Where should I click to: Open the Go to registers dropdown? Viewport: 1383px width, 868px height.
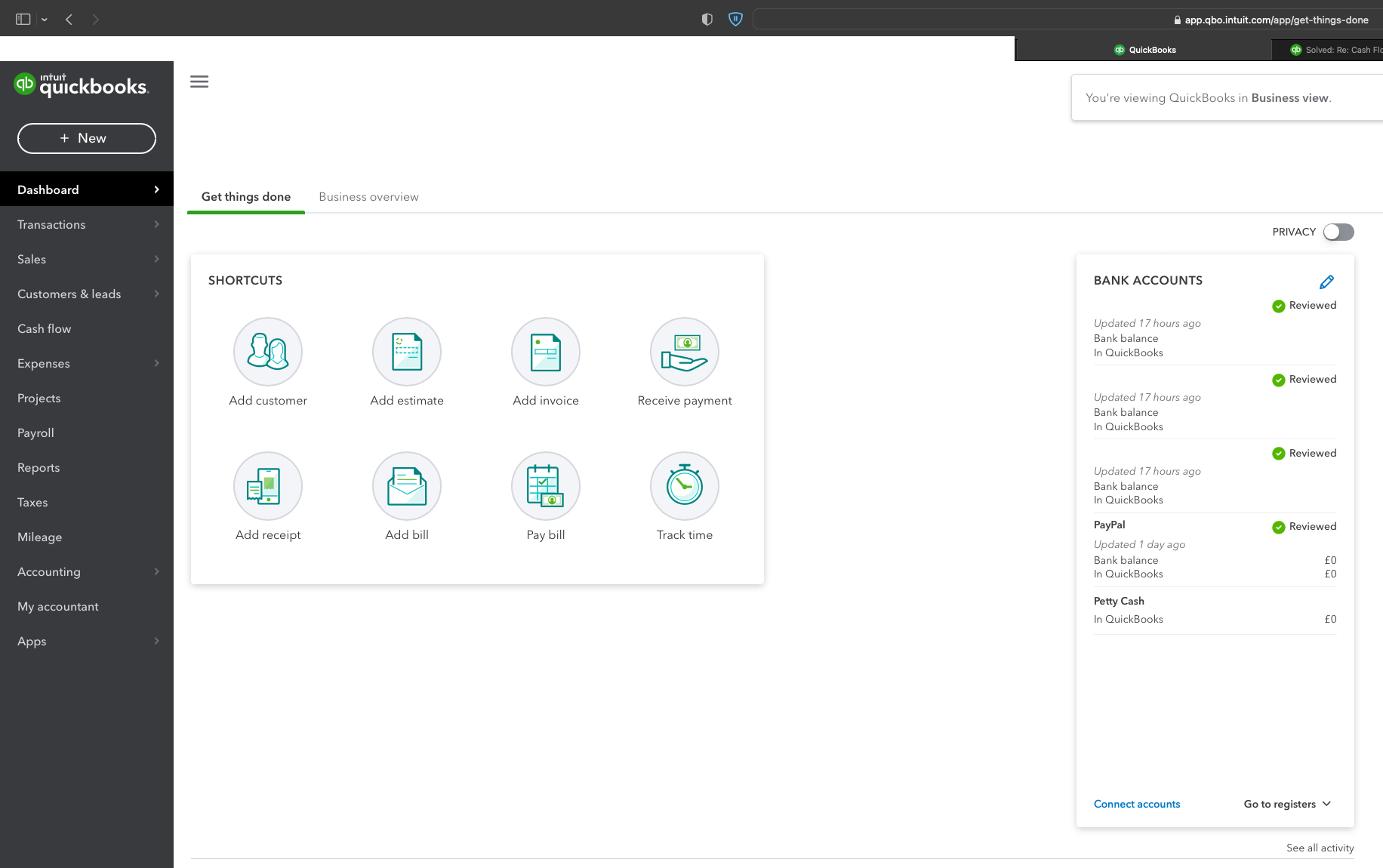[x=1288, y=804]
